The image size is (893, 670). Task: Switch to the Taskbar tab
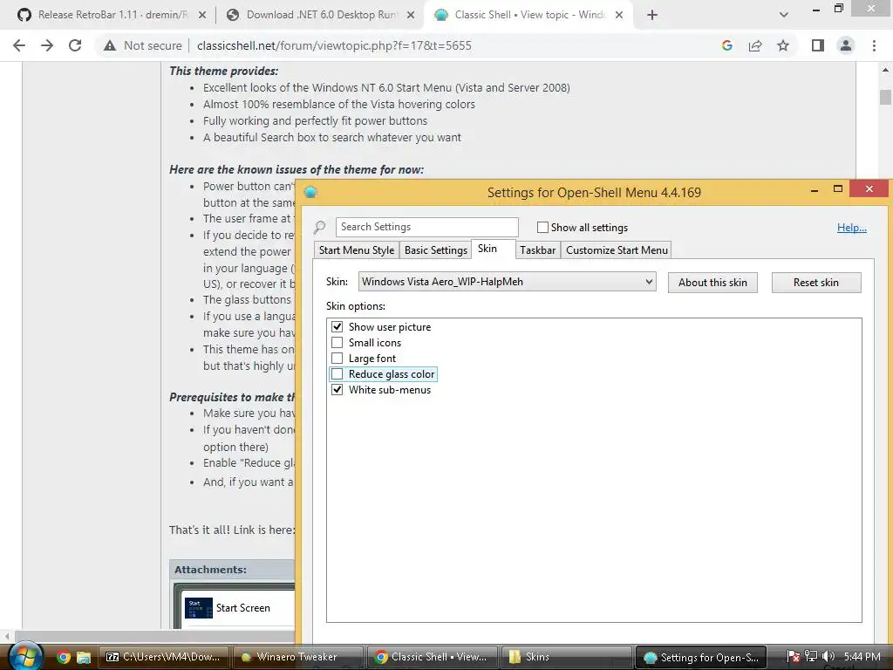coord(537,250)
